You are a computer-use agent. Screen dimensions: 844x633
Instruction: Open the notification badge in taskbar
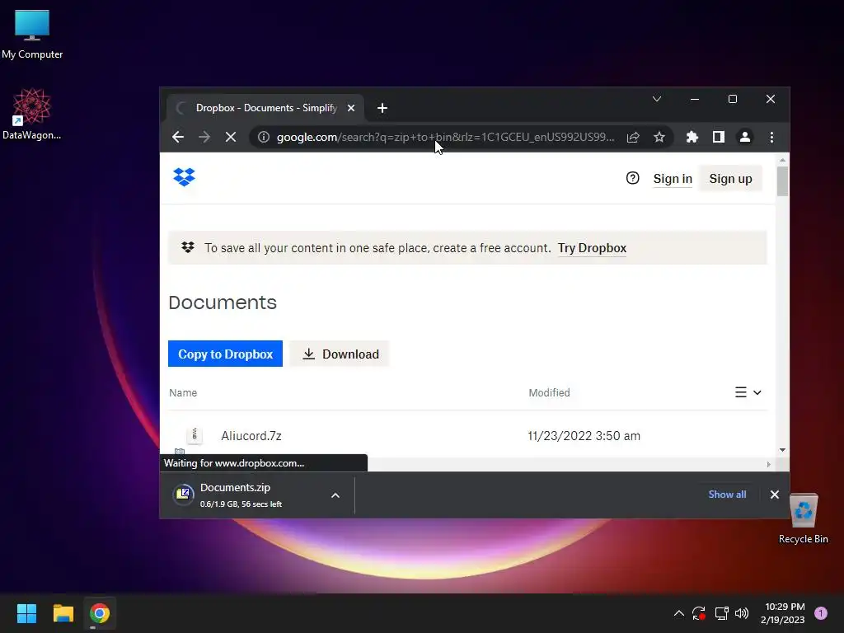(821, 613)
